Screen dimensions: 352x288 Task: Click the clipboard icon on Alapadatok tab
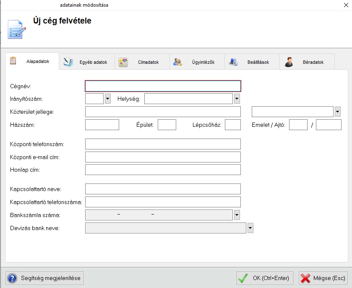(x=13, y=61)
